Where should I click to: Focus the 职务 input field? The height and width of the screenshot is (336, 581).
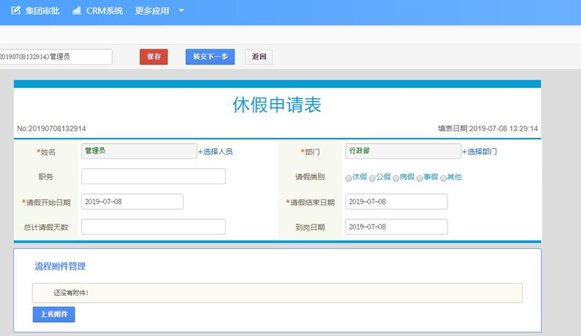[153, 176]
